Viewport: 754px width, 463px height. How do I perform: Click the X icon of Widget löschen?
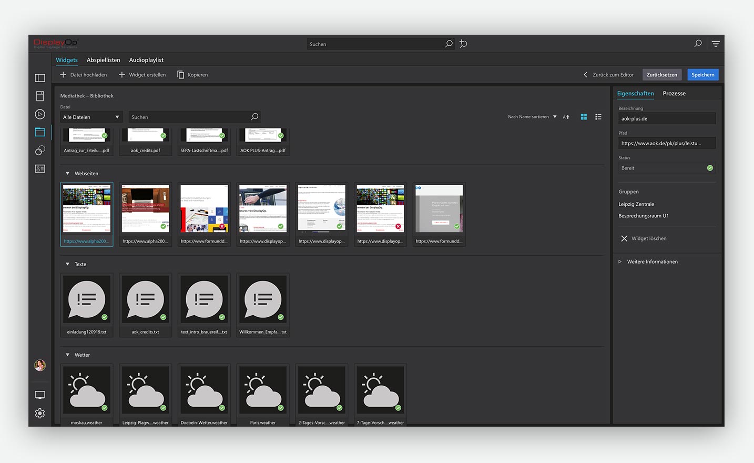624,238
